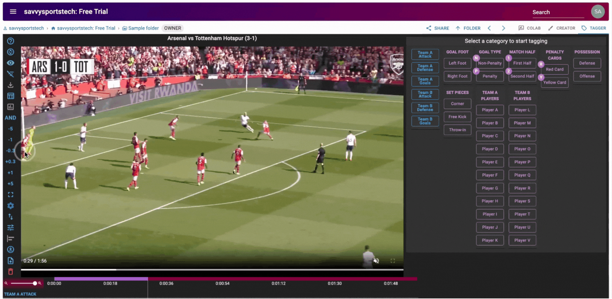The height and width of the screenshot is (299, 612).
Task: Open the help question mark icon
Action: coord(11,41)
